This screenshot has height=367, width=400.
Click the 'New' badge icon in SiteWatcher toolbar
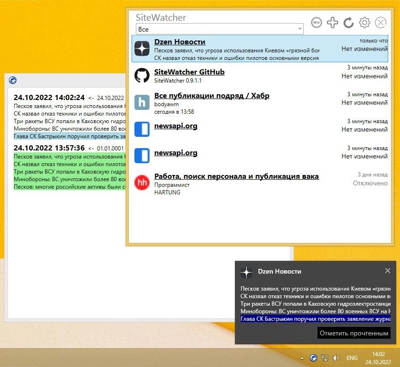tap(317, 22)
